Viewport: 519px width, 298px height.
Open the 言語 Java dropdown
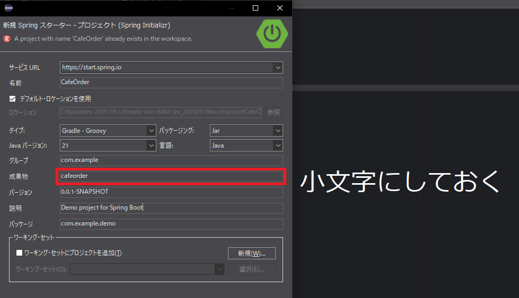(277, 145)
